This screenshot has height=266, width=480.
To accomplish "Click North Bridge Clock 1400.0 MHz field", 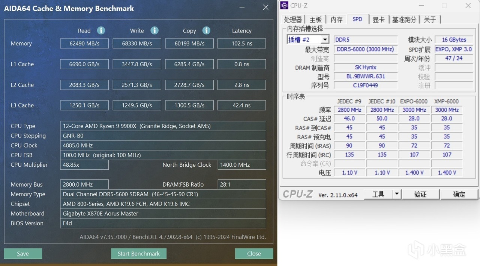I will click(242, 165).
